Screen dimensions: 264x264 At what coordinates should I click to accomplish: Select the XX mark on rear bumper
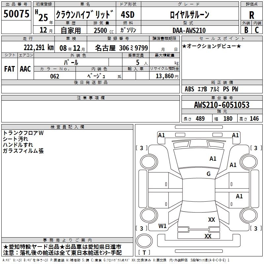click(x=208, y=236)
